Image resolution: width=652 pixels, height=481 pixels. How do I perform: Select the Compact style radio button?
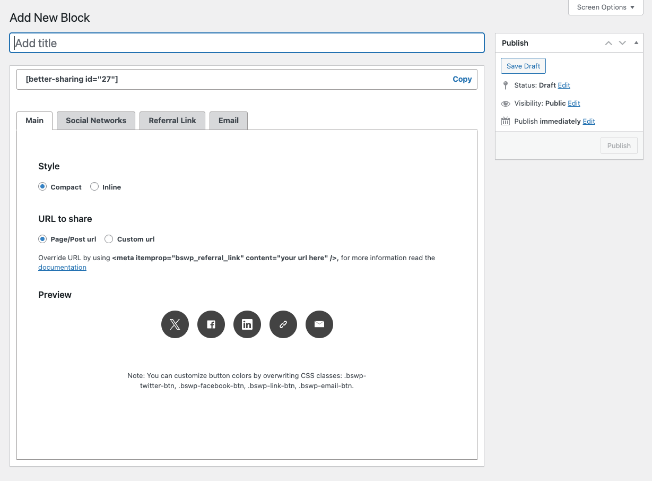pyautogui.click(x=42, y=187)
